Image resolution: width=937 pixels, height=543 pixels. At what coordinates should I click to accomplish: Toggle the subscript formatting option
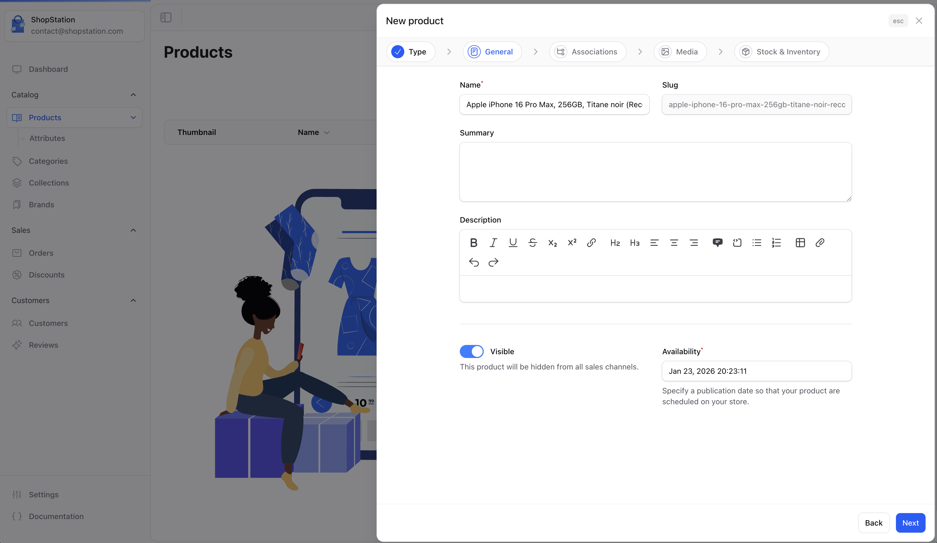coord(553,242)
